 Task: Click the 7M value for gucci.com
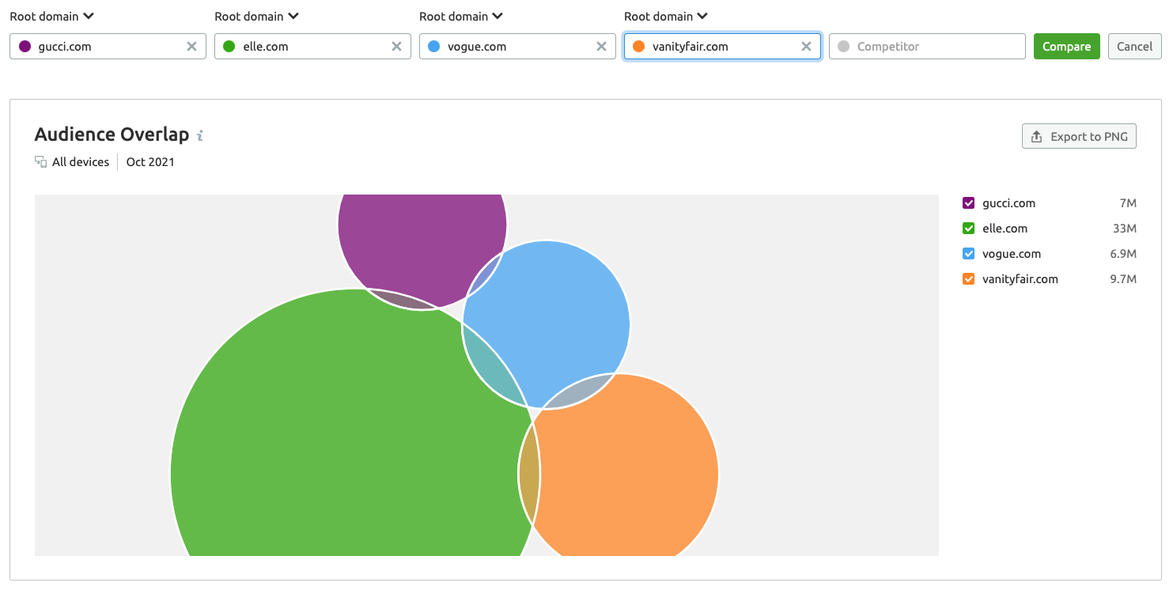1128,203
